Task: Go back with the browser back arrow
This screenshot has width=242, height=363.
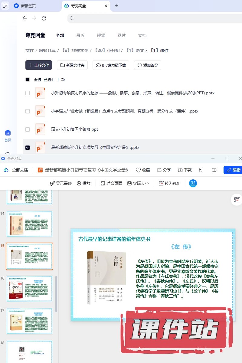Action: tap(25, 18)
